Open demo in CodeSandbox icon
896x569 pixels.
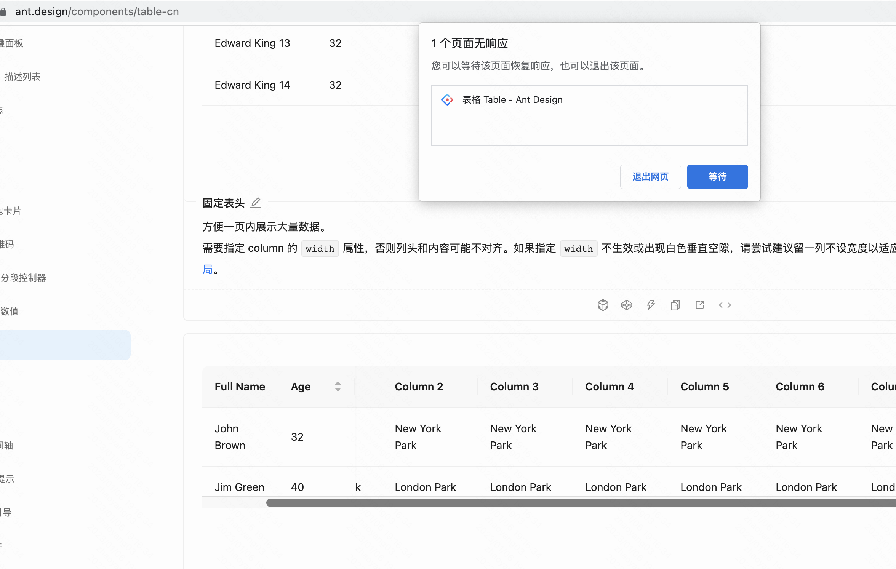(603, 305)
